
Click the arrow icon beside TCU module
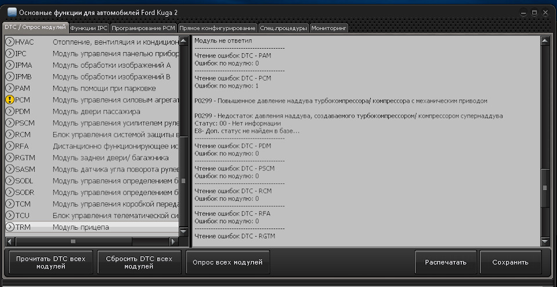[x=10, y=215]
